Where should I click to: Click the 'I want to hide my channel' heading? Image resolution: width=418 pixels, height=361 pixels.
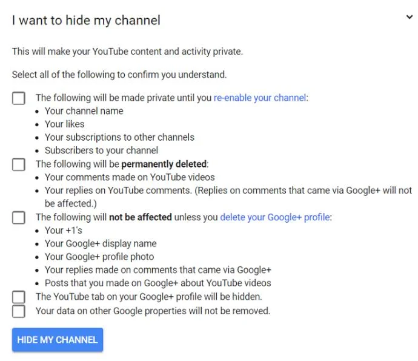86,20
